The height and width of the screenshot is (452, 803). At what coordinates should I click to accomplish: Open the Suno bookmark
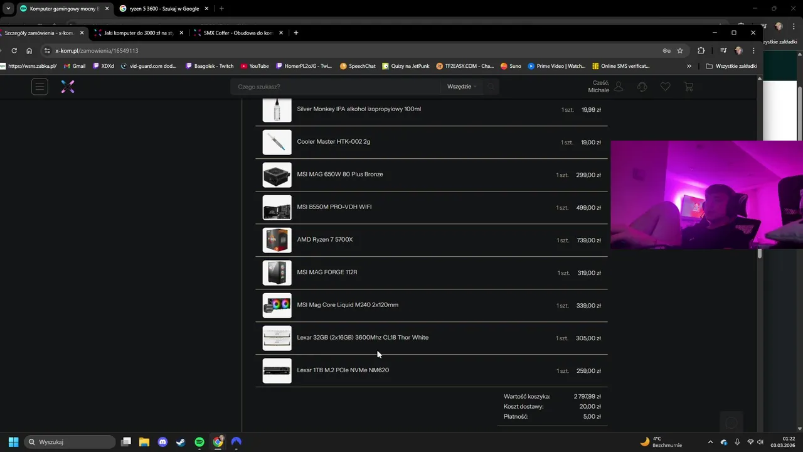pyautogui.click(x=511, y=66)
